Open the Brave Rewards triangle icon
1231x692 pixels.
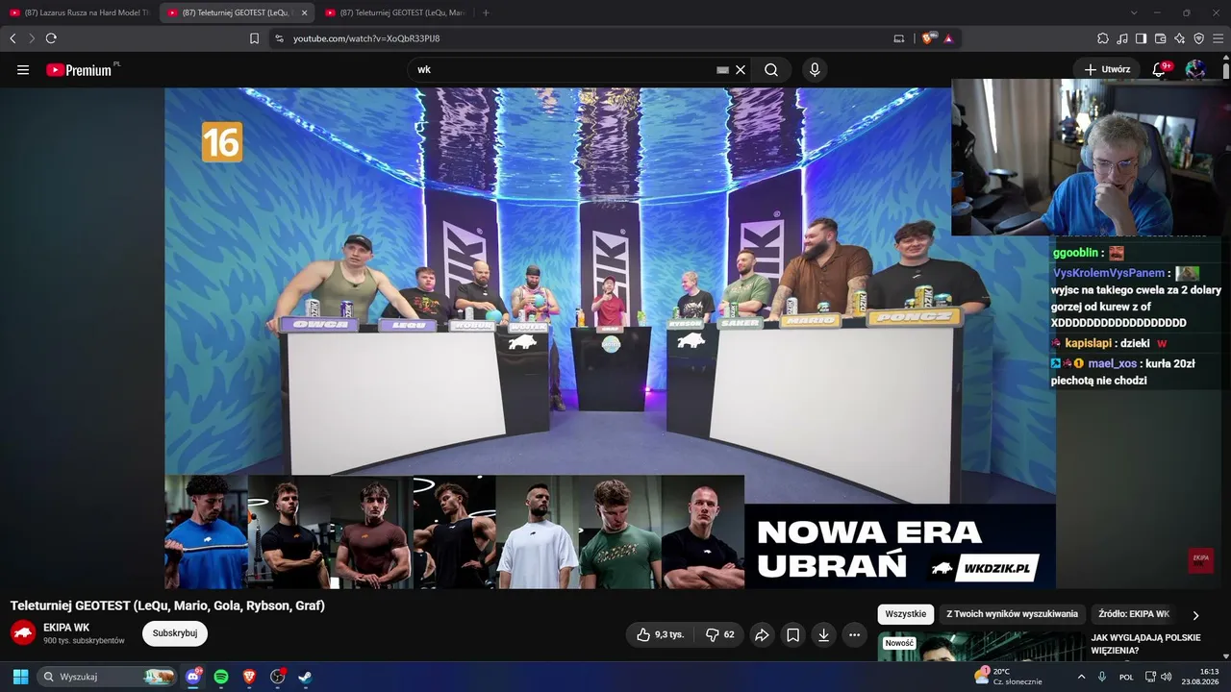tap(948, 38)
